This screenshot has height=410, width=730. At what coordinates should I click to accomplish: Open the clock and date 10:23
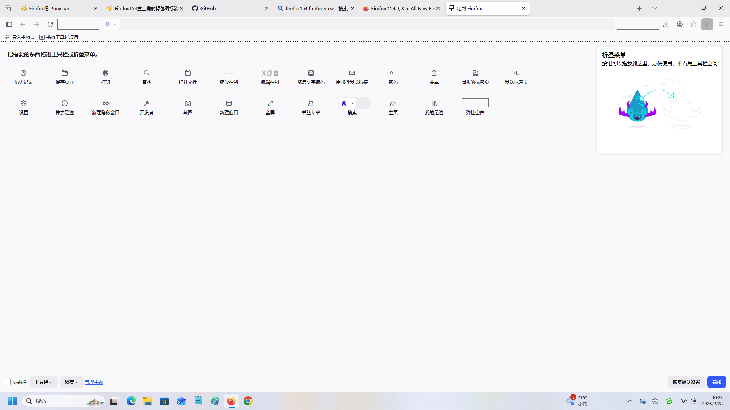713,401
